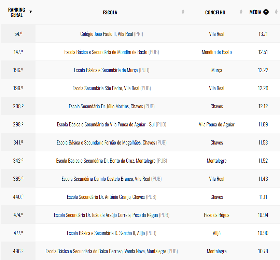Open Escola de Mondim de Basto

[x=106, y=52]
